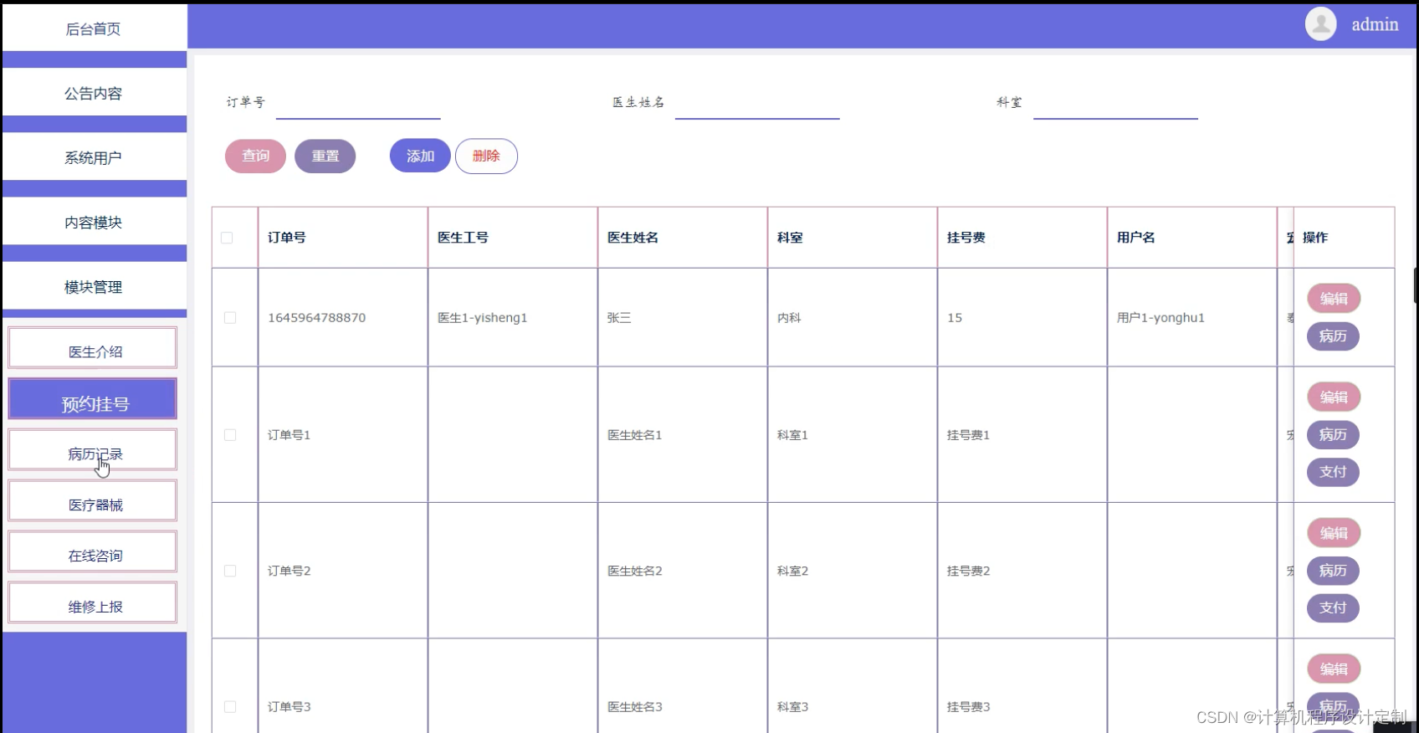Collapse 模块管理 menu
Screen dimensions: 1419x733
click(x=94, y=286)
